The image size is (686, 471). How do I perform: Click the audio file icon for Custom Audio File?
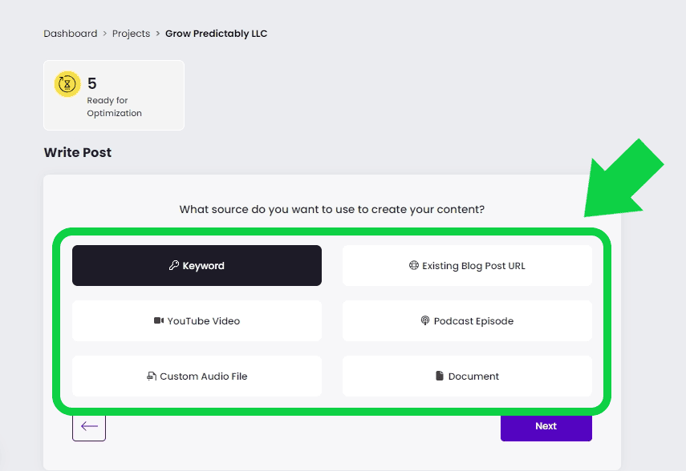(x=152, y=376)
